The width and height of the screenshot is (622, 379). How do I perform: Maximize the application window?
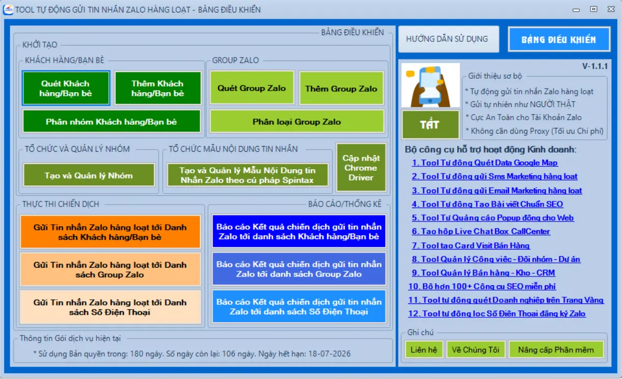click(594, 9)
